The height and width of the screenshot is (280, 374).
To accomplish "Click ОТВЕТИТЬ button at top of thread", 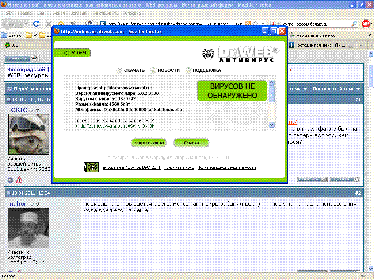I will (22, 58).
